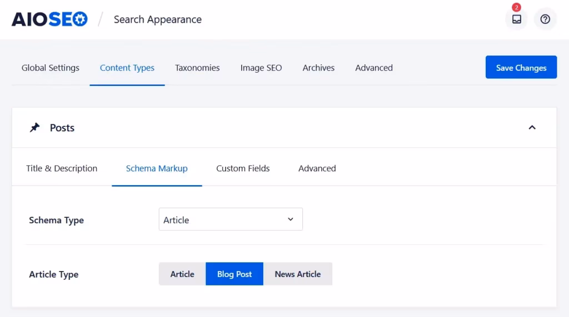Open the Schema Type dropdown
The width and height of the screenshot is (569, 317).
pyautogui.click(x=231, y=219)
